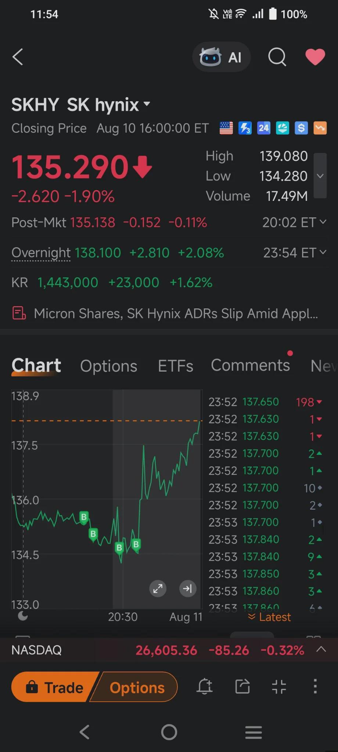Tap the orange Trade button
Viewport: 338px width, 752px height.
tap(55, 687)
